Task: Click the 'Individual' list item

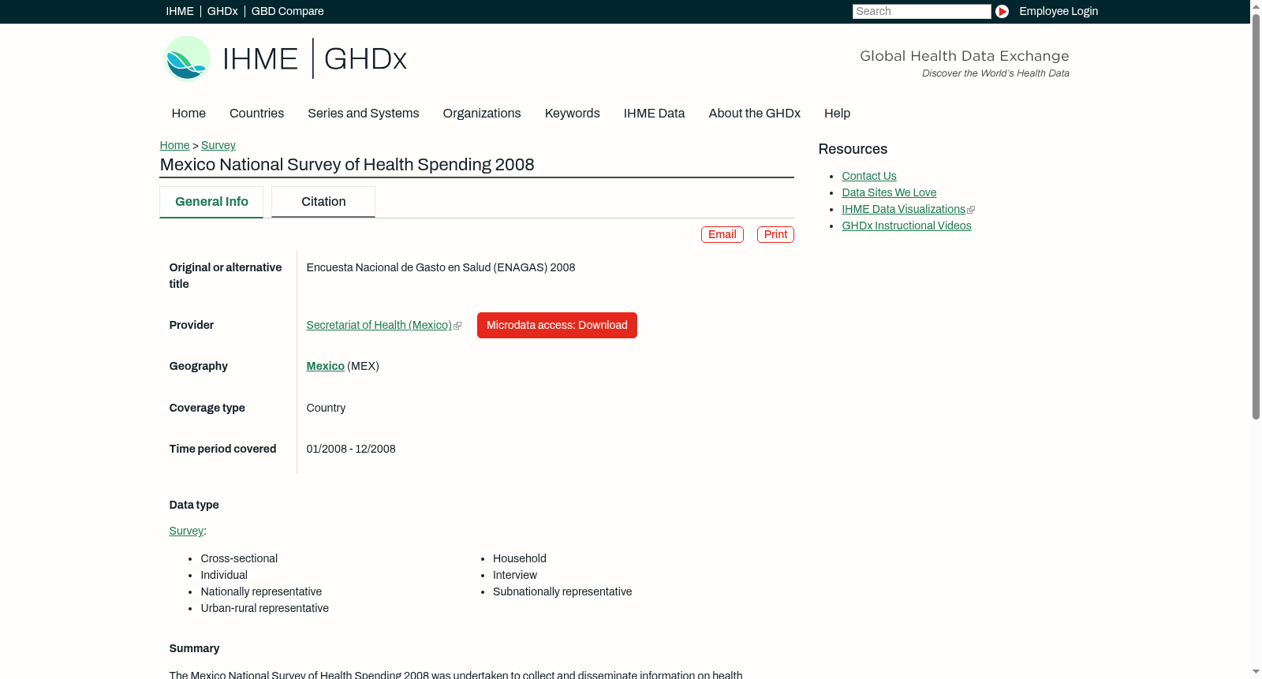Action: [x=224, y=575]
